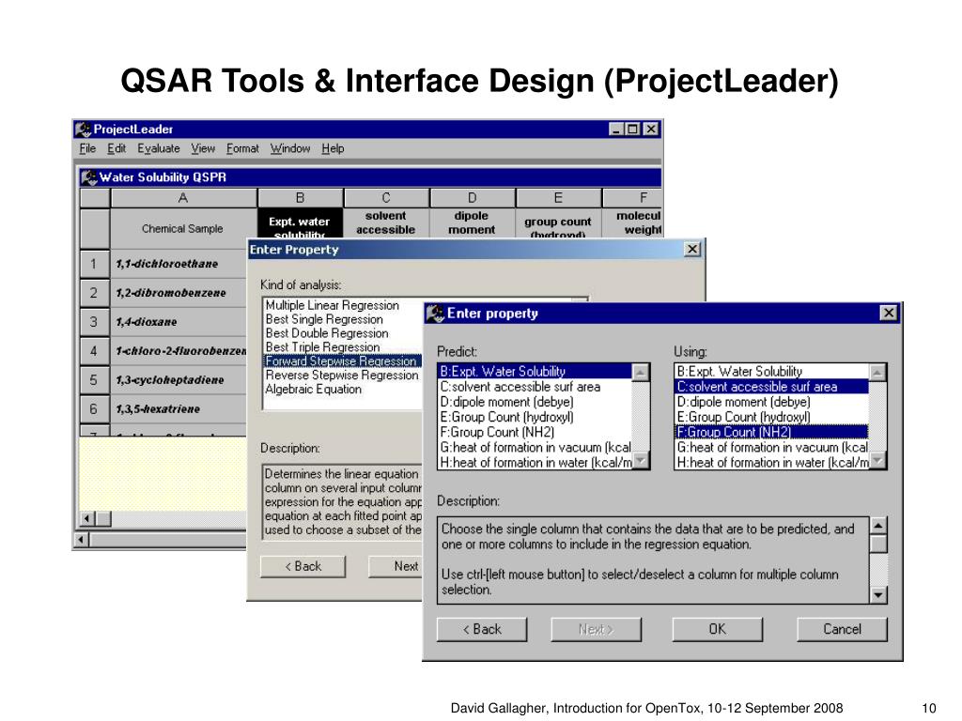
Task: Select H:heat of formation in water in Using list
Action: point(772,463)
